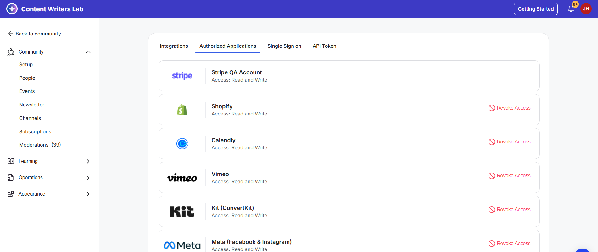
Task: Expand the Learning section chevron
Action: 88,161
